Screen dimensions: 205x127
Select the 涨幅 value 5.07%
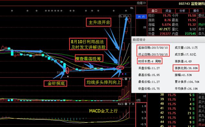(x=167, y=25)
